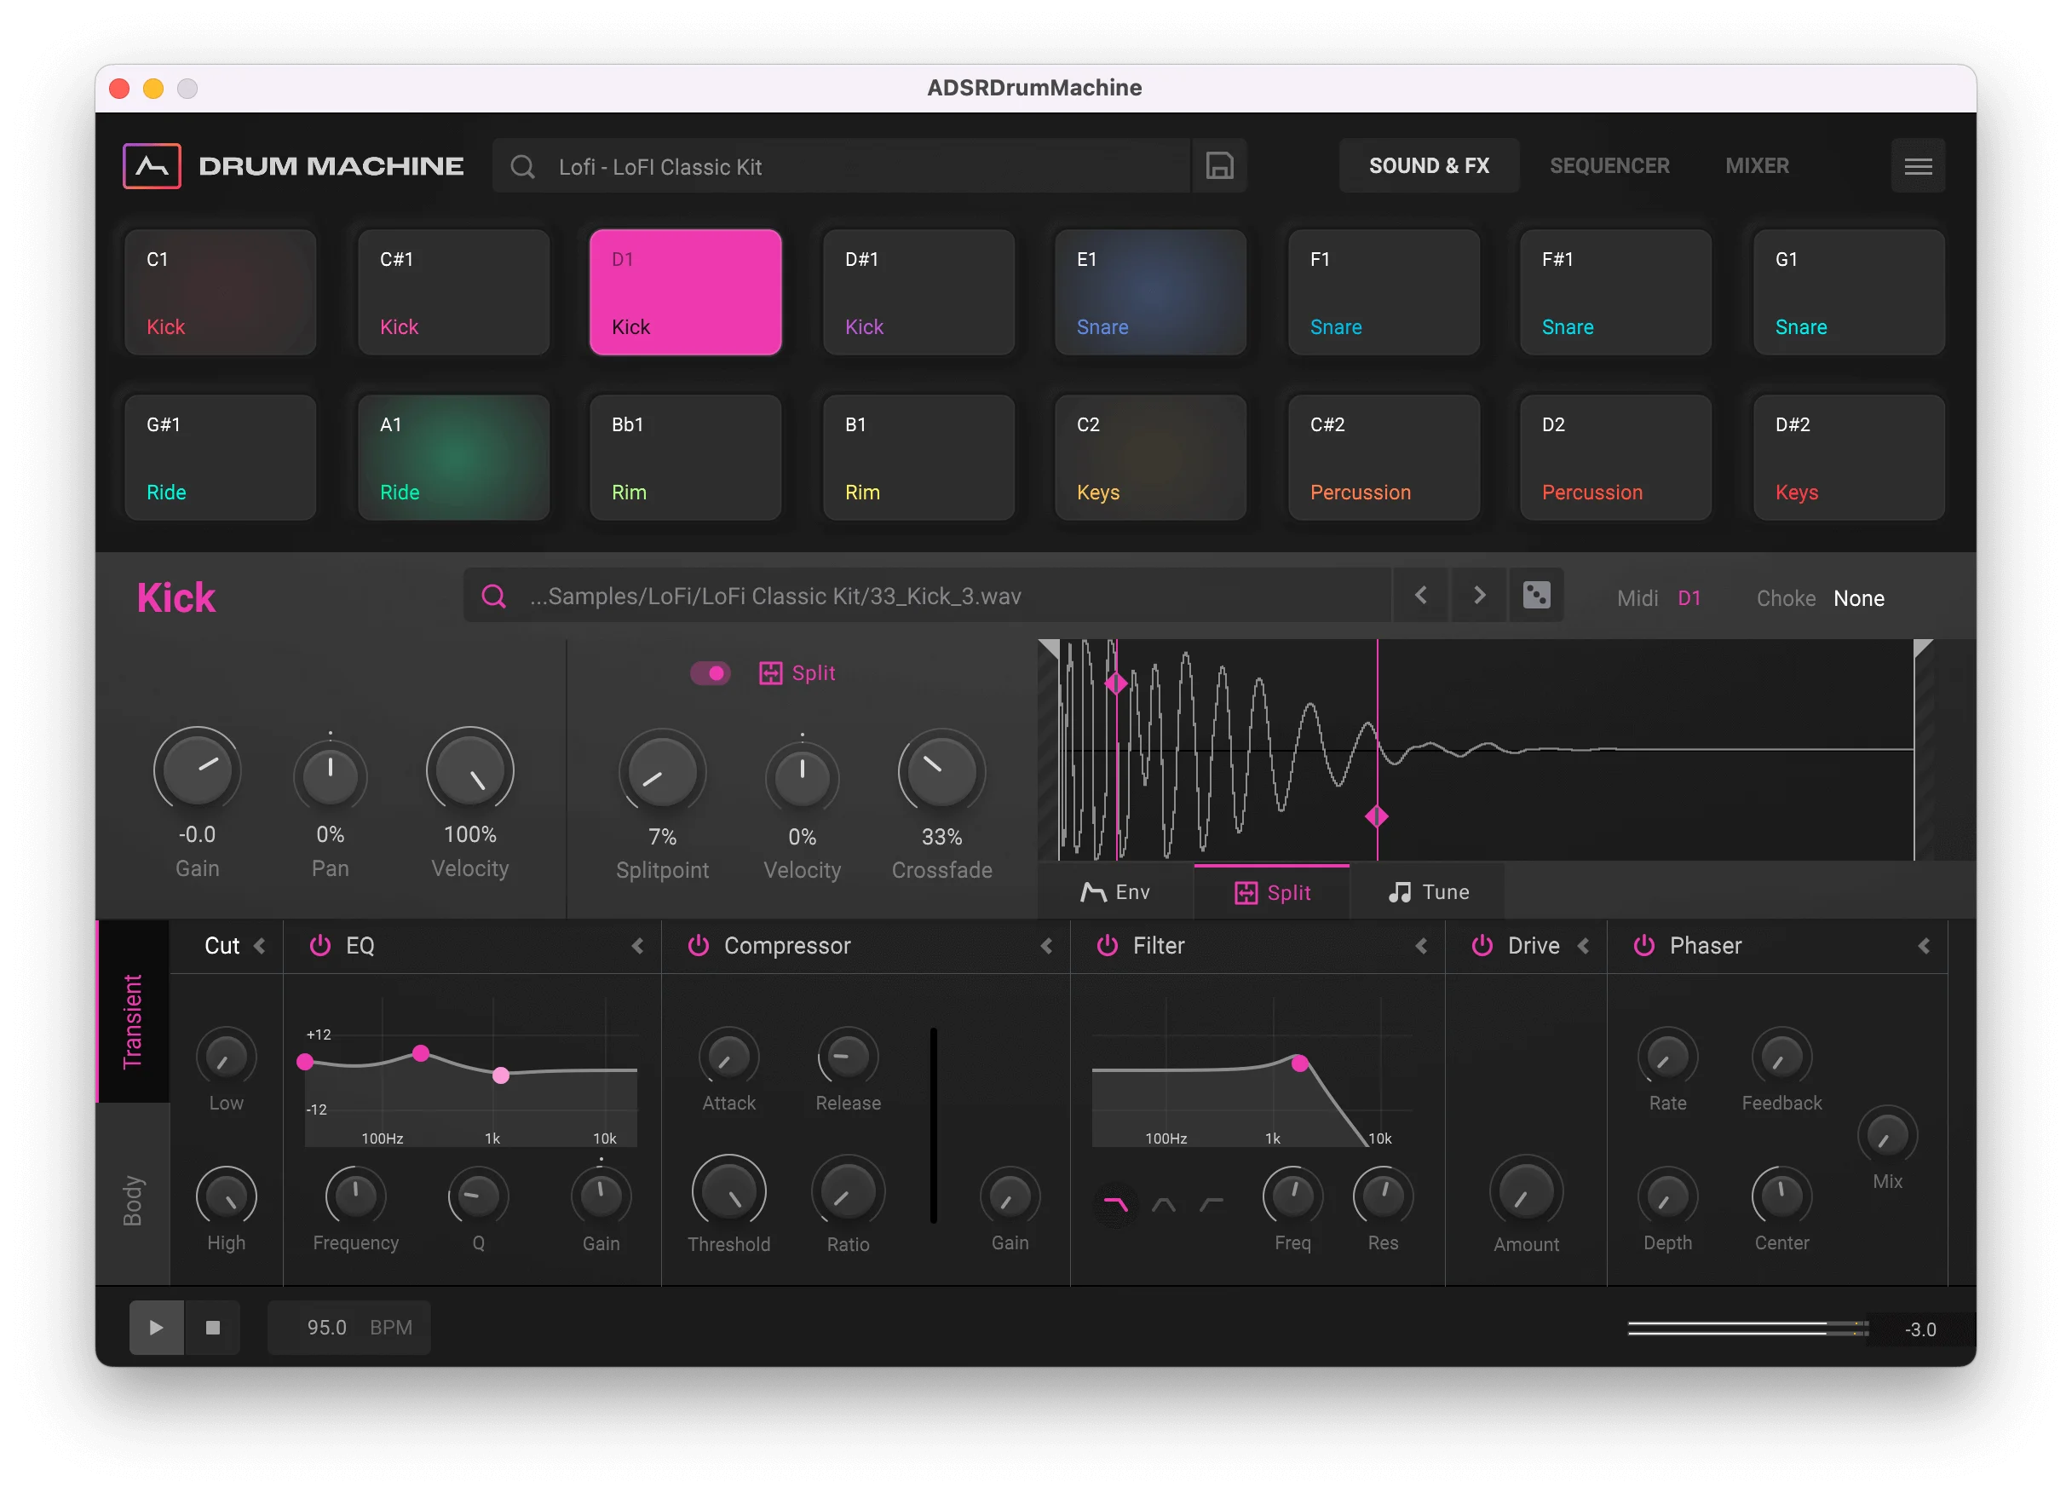
Task: Toggle the Split mode switch on
Action: click(711, 673)
